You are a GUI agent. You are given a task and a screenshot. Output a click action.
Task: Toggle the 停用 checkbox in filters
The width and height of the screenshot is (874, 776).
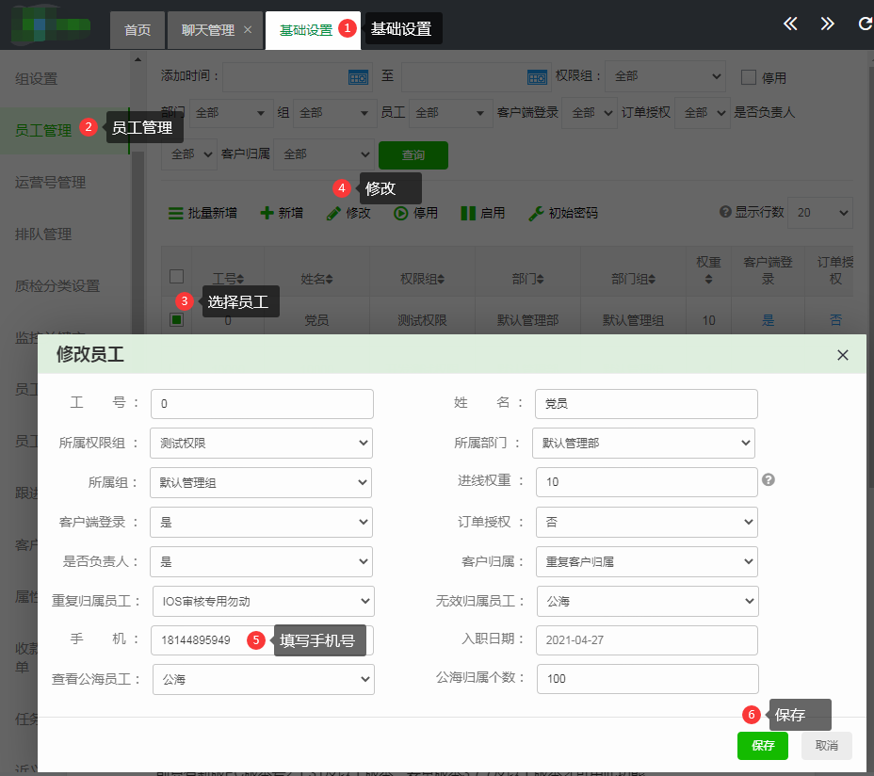pos(750,77)
